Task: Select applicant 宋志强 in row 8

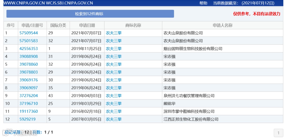Action: point(170,88)
